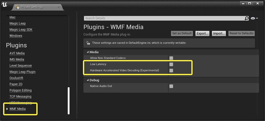
Task: Open Polygon Editing plugin settings
Action: 21,90
